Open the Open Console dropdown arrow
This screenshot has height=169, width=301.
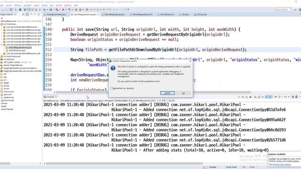click(x=288, y=97)
